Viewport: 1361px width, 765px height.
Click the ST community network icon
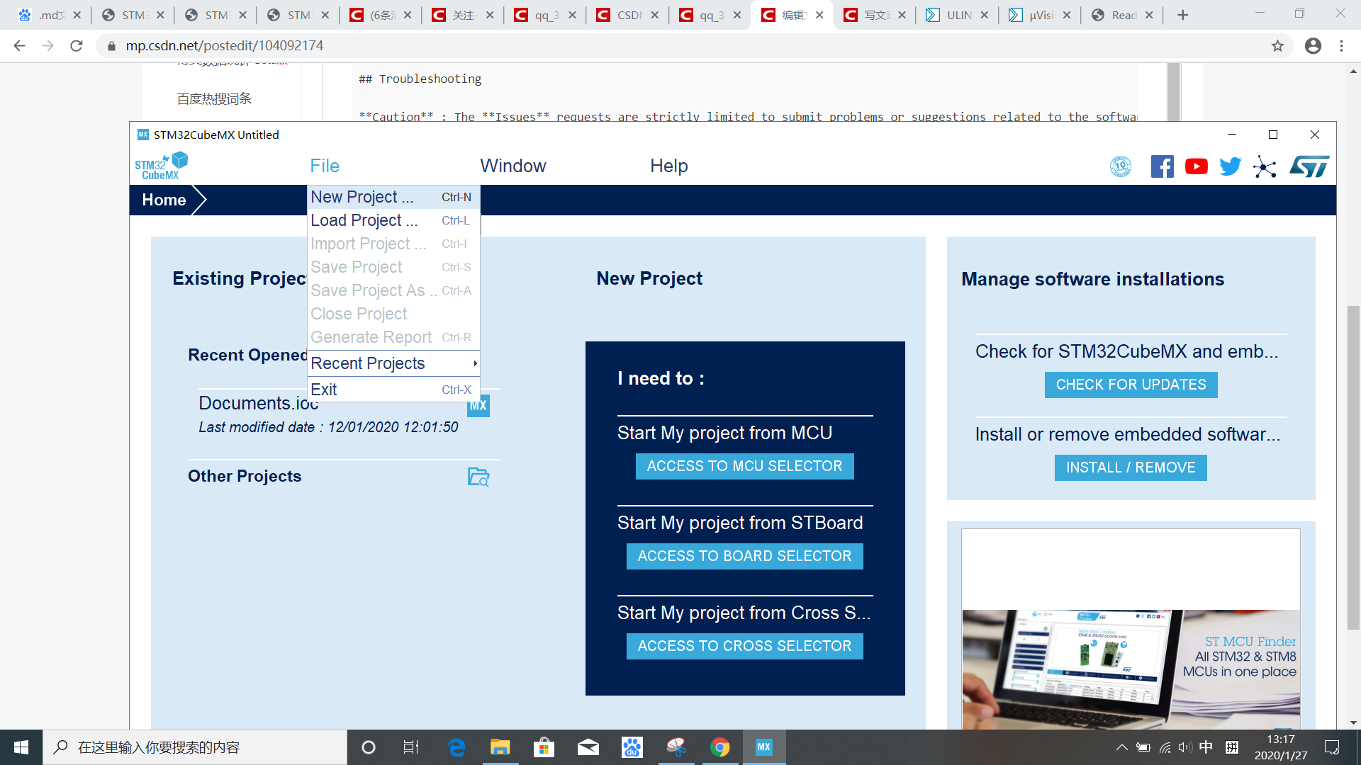tap(1265, 166)
